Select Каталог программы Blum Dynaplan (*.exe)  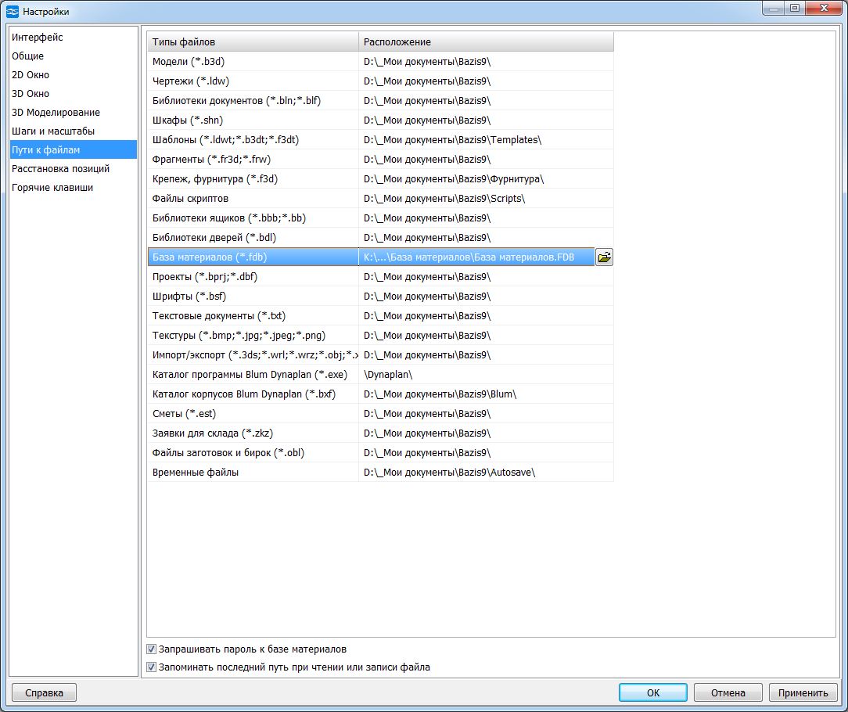380,375
